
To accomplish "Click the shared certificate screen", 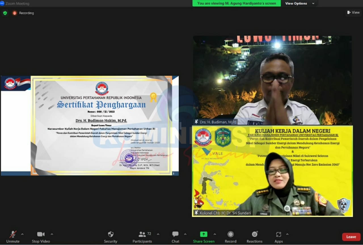I will tap(90, 126).
